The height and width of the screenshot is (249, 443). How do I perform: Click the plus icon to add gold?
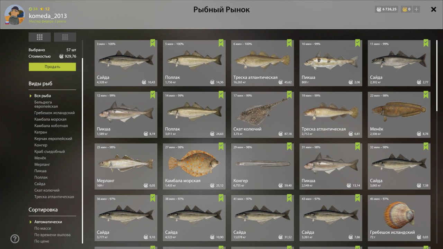[x=416, y=9]
